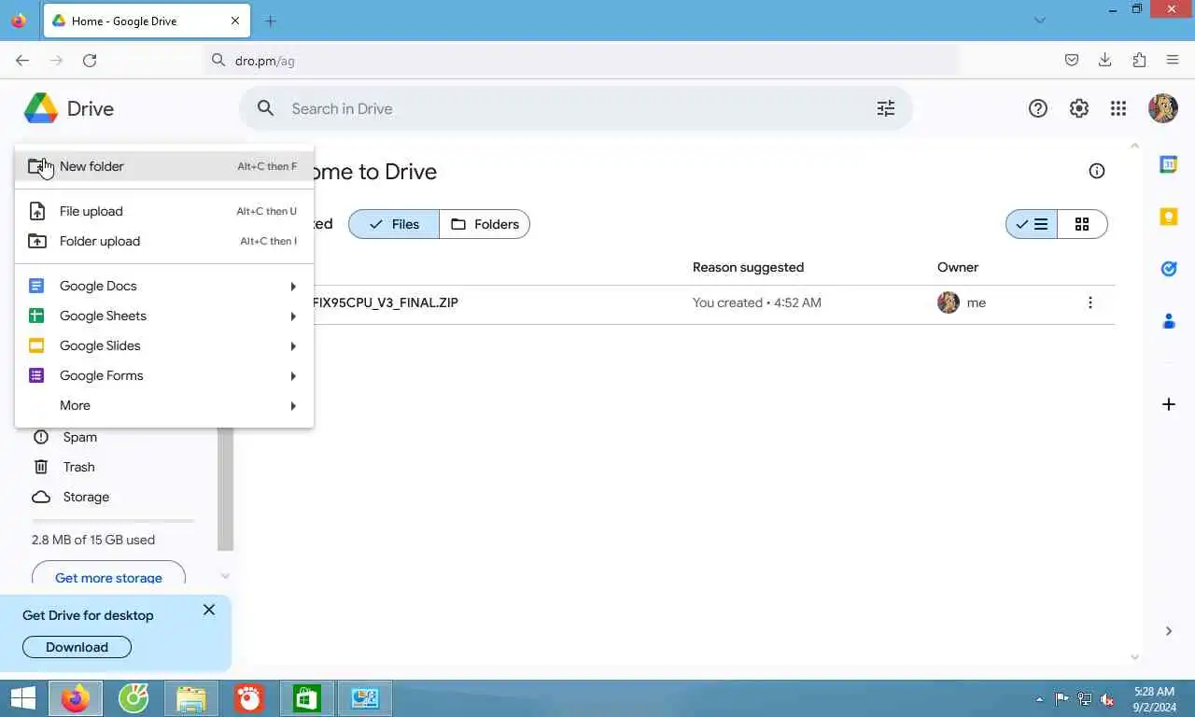Screen dimensions: 1195x717
Task: Open the Google account profile picture
Action: tap(1163, 108)
